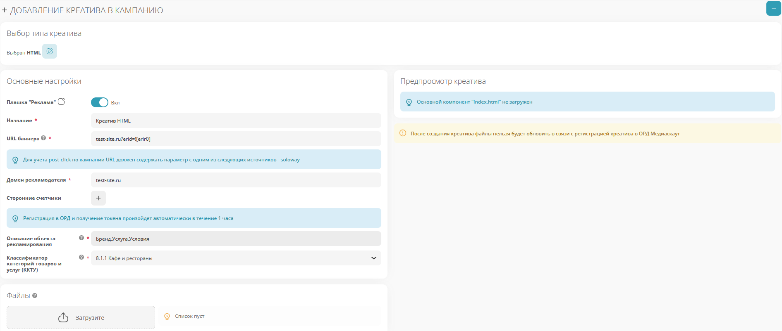Click the "Предпросмотр креатива" heading
The image size is (782, 331).
[443, 81]
